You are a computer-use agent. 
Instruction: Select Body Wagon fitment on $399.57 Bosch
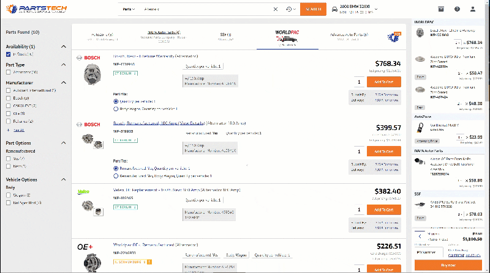pos(116,176)
